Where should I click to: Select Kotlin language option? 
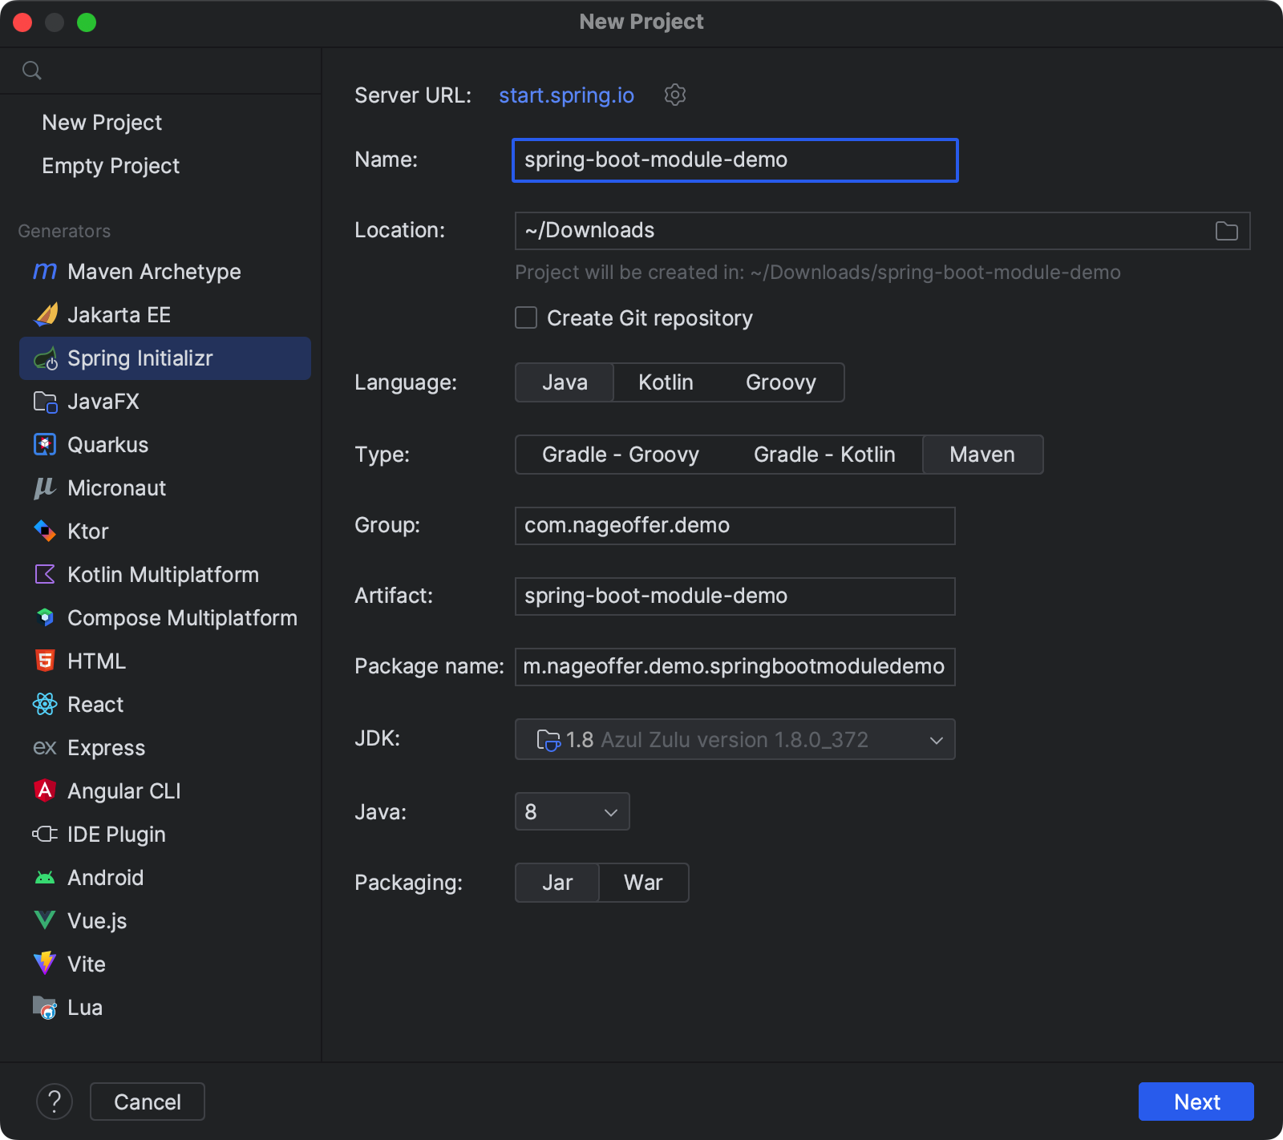[666, 382]
